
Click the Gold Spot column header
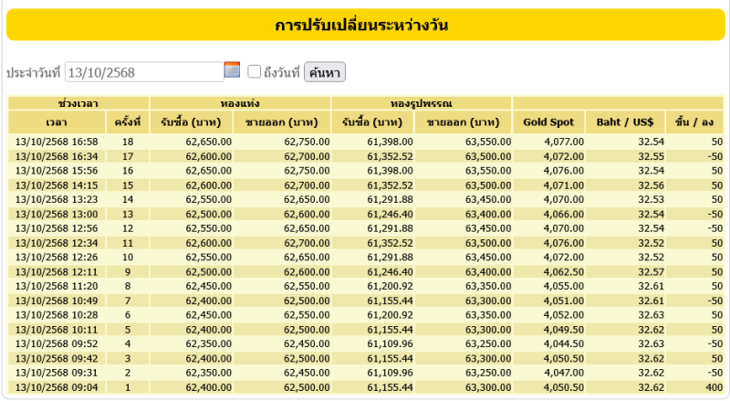click(x=547, y=121)
